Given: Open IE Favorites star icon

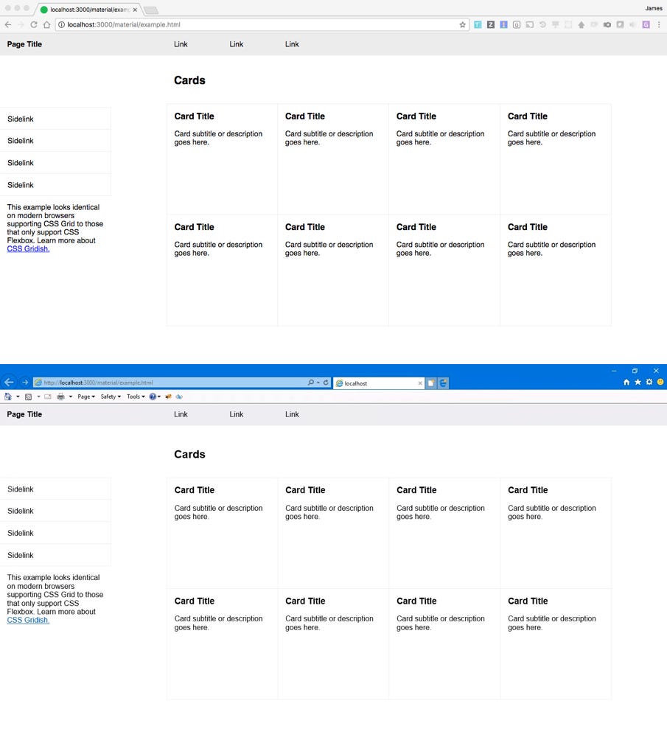Looking at the screenshot, I should click(x=638, y=383).
